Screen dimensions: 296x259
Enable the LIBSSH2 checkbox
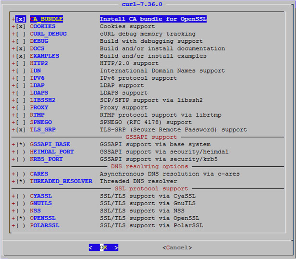coord(21,100)
